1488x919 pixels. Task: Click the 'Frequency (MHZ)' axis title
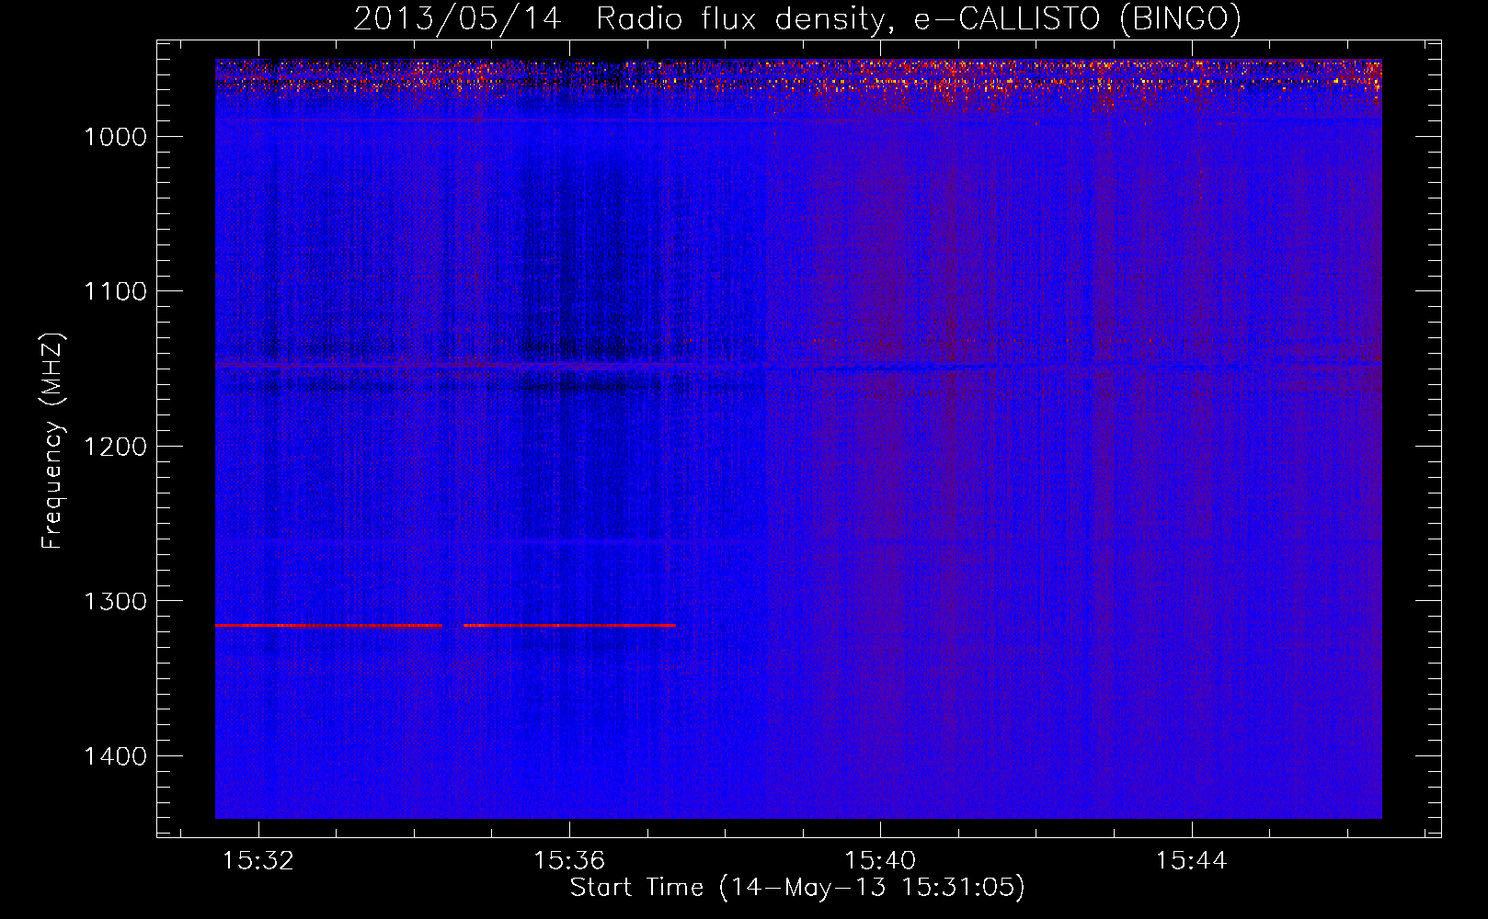[52, 441]
